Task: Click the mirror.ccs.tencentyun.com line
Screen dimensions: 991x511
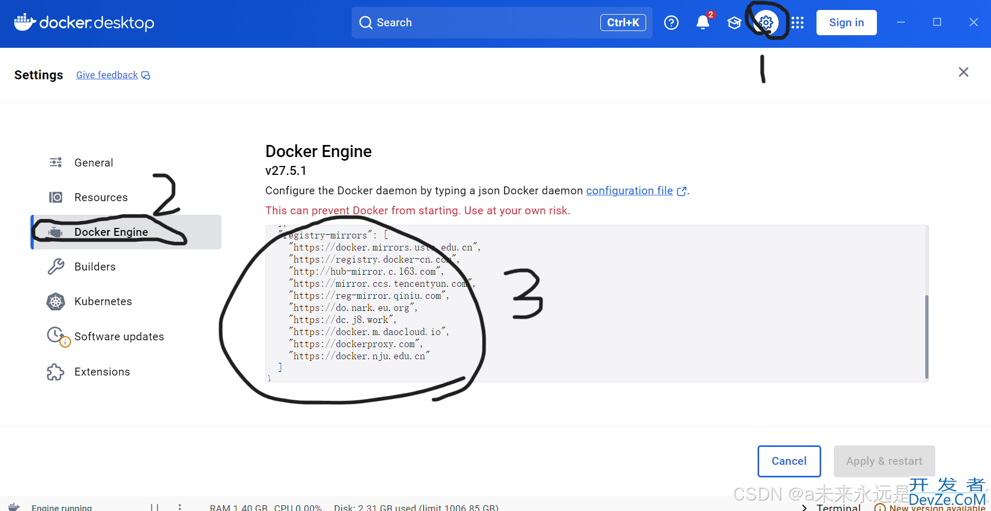Action: click(x=382, y=284)
